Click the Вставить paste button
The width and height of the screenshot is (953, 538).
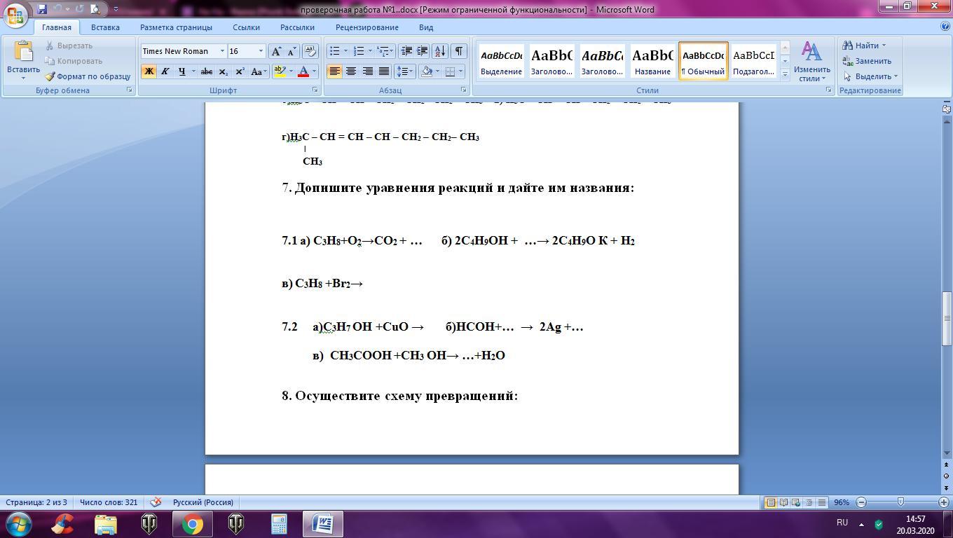click(23, 60)
